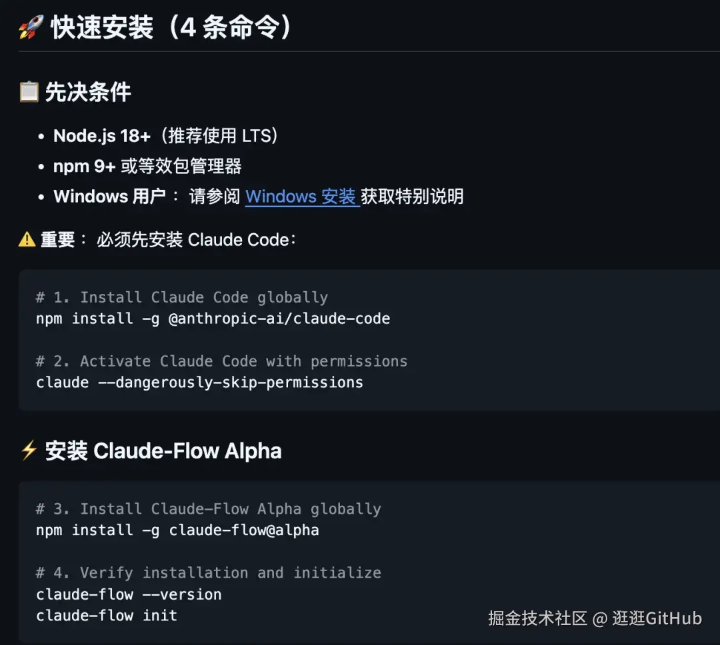Click the claude --dangerously-skip-permissions command line
Image resolution: width=720 pixels, height=645 pixels.
coord(199,382)
